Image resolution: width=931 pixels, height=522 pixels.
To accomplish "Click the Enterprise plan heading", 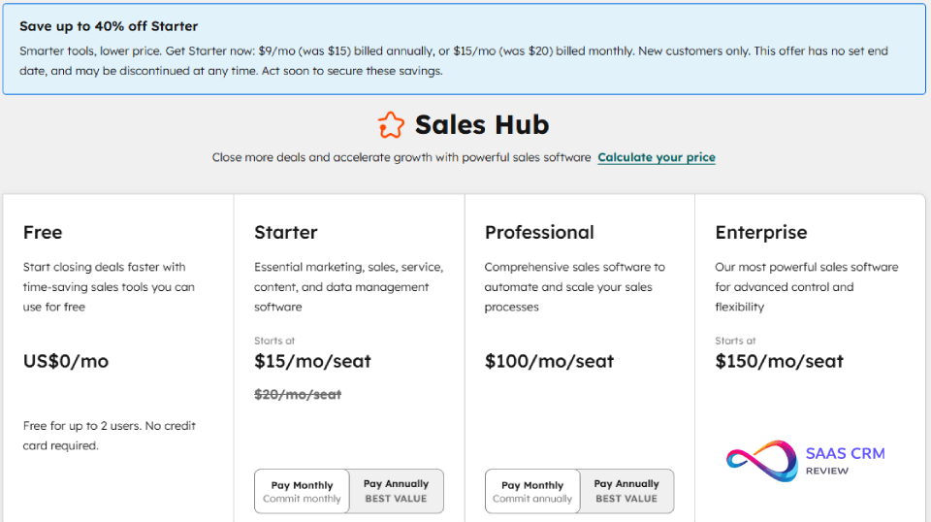I will click(761, 232).
